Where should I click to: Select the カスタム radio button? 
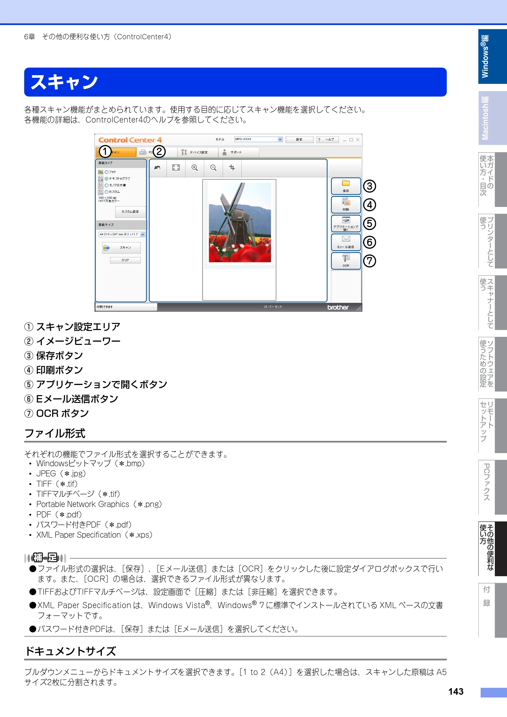[x=106, y=192]
